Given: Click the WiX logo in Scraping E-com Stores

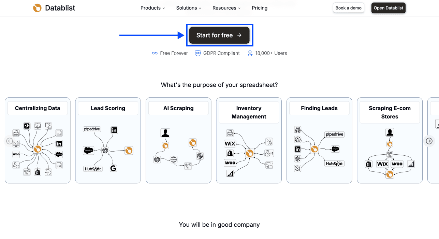Looking at the screenshot, I should point(382,164).
